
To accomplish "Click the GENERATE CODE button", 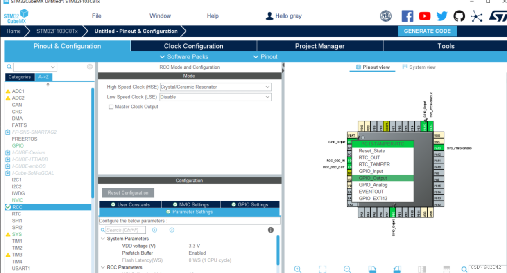I will coord(427,31).
